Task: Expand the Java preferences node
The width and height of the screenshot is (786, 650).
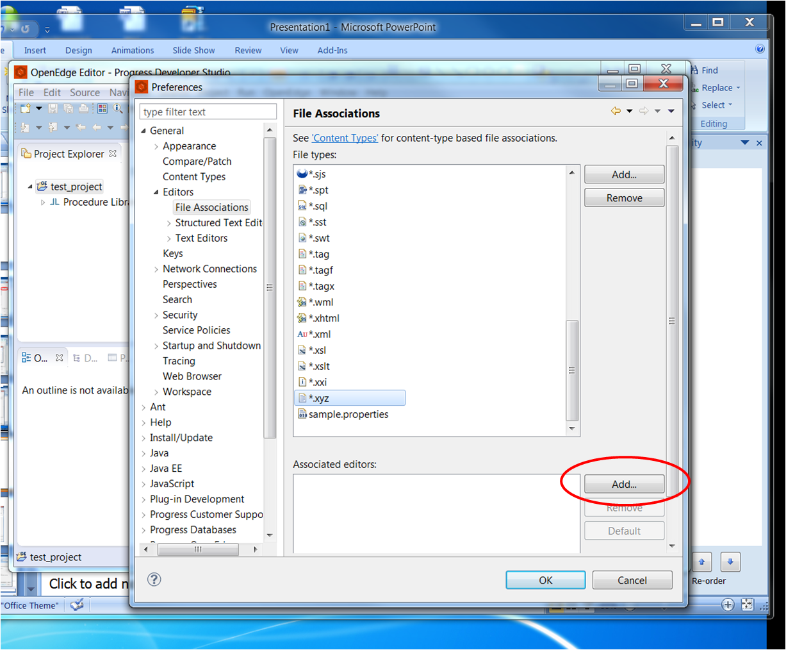Action: click(x=143, y=453)
